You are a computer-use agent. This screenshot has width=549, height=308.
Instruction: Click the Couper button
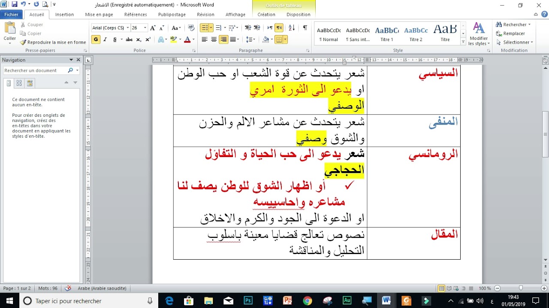pos(32,25)
